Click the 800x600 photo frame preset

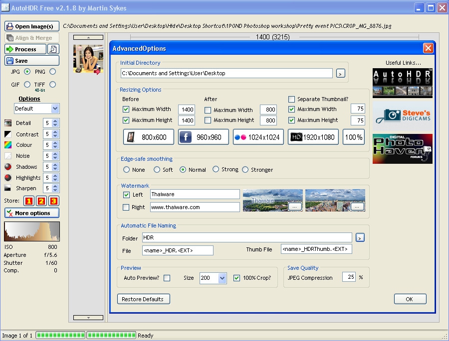click(149, 137)
